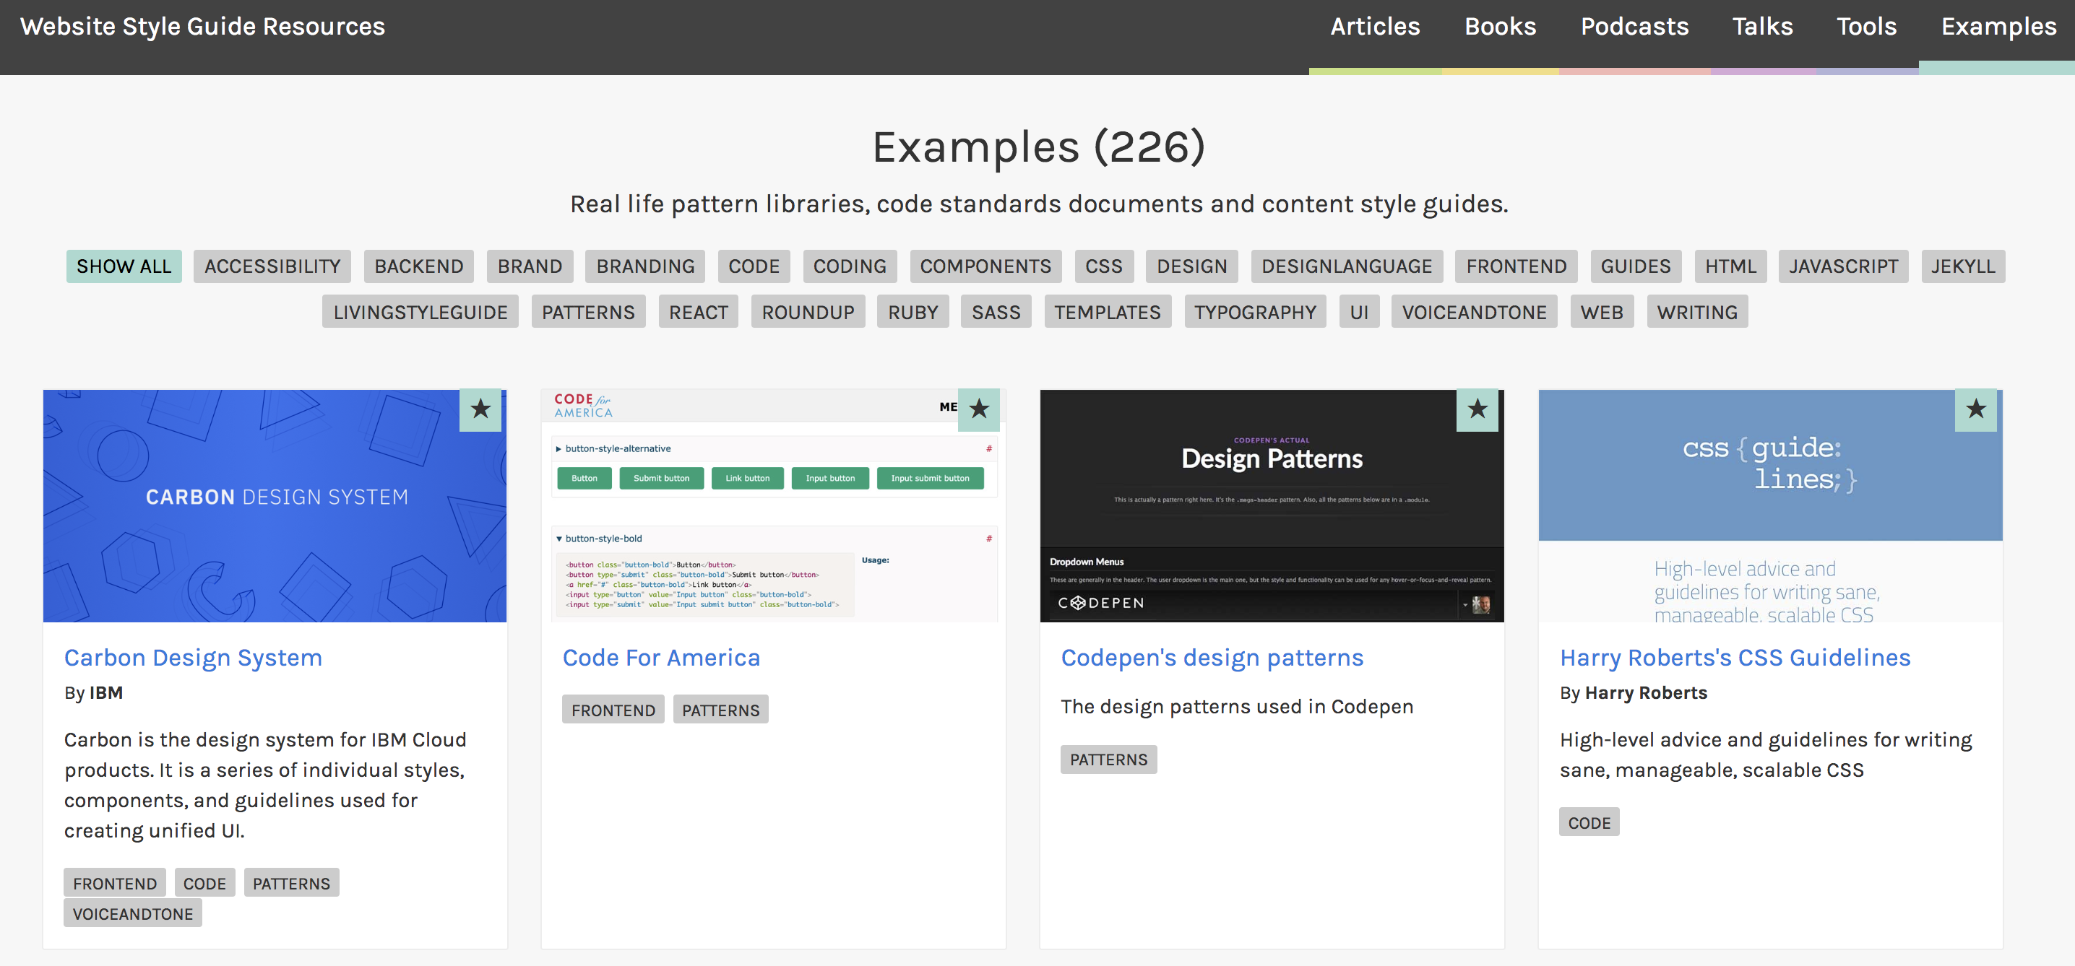
Task: Click the star icon on Code For America card
Action: [979, 410]
